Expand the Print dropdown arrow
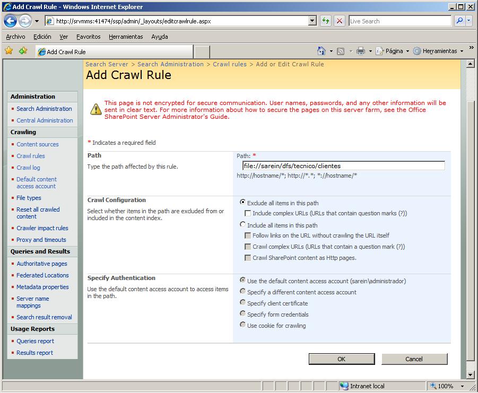 tap(370, 51)
